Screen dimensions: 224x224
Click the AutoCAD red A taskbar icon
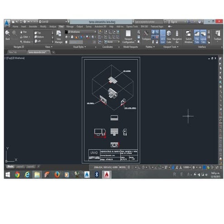[x=107, y=175]
